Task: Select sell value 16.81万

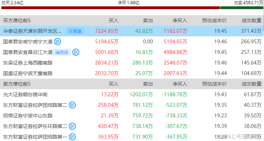Action: 144,52
